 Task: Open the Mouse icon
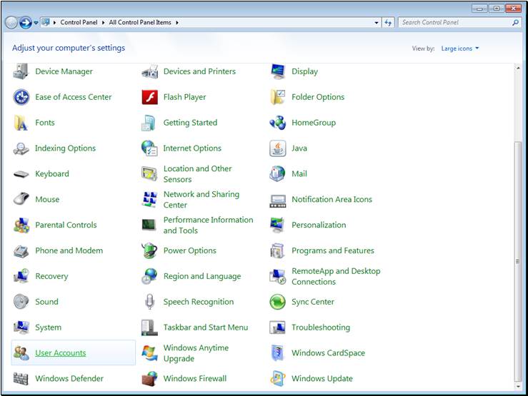tap(21, 199)
